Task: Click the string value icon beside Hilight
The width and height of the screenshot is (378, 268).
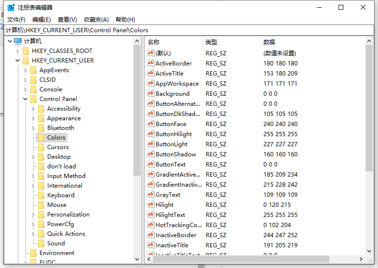Action: click(151, 205)
